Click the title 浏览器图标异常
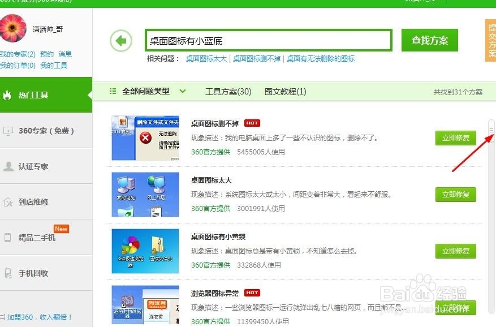Viewport: 496px width, 327px height. (x=215, y=294)
